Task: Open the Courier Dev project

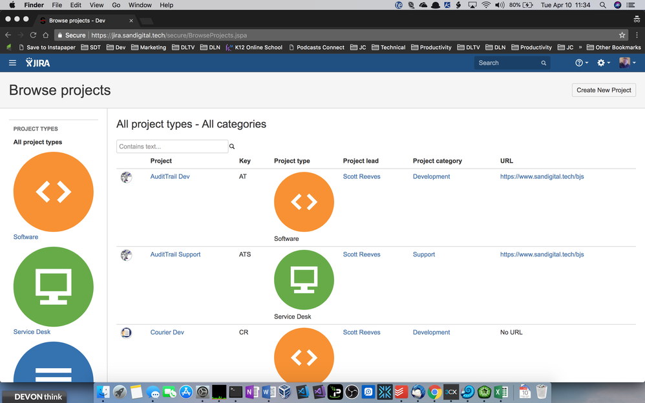Action: tap(167, 332)
